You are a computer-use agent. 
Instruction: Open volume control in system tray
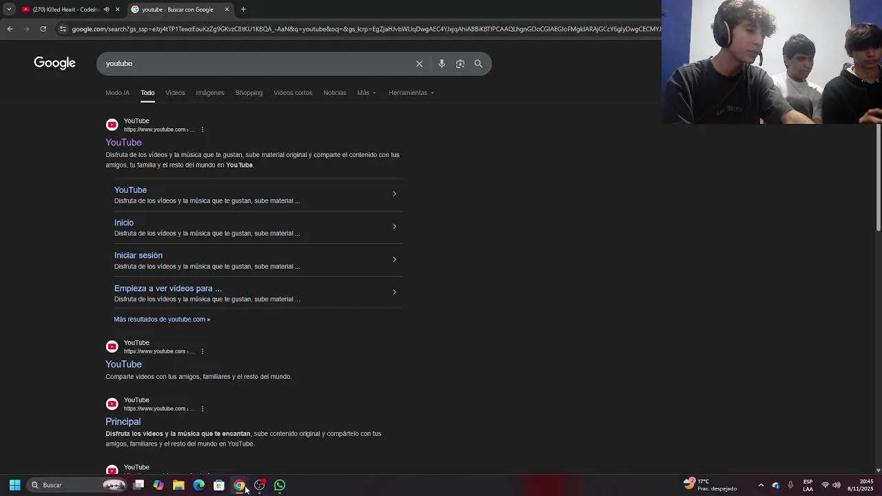click(x=837, y=485)
